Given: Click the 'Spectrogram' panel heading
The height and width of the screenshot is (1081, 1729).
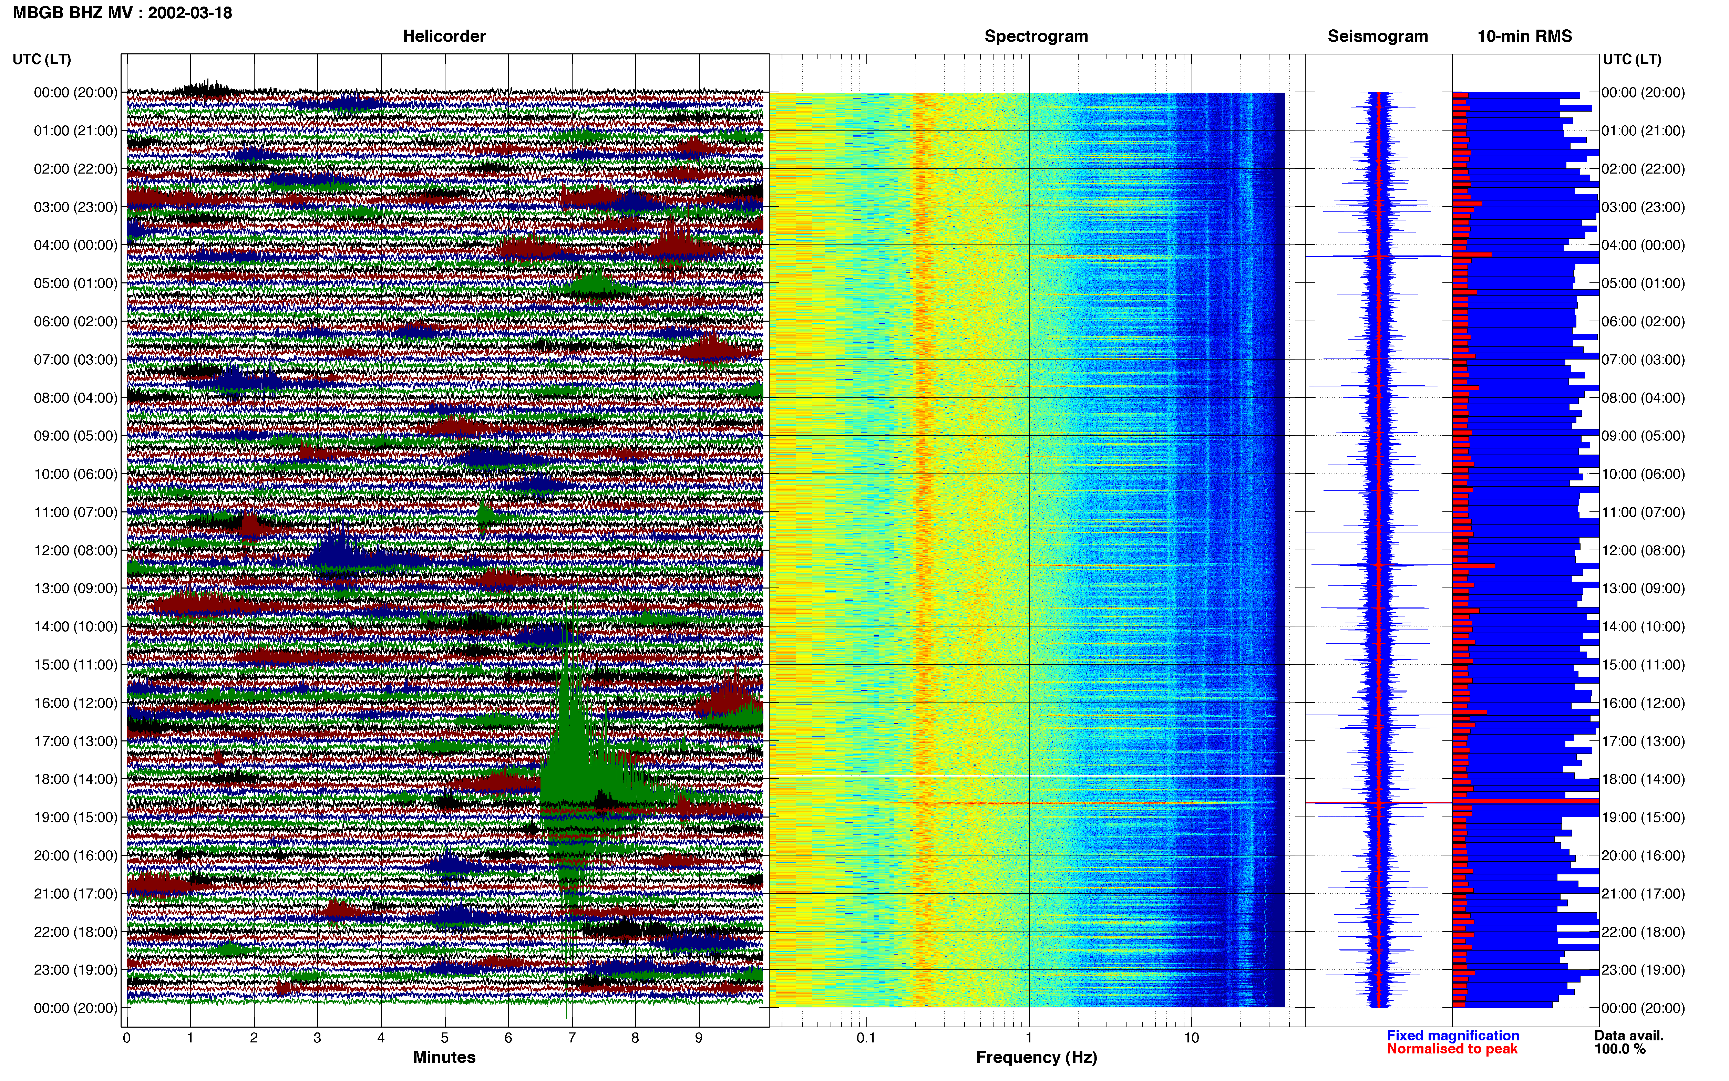Looking at the screenshot, I should click(1036, 37).
